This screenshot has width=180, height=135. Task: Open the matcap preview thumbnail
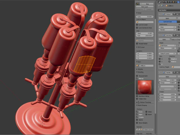click(145, 87)
